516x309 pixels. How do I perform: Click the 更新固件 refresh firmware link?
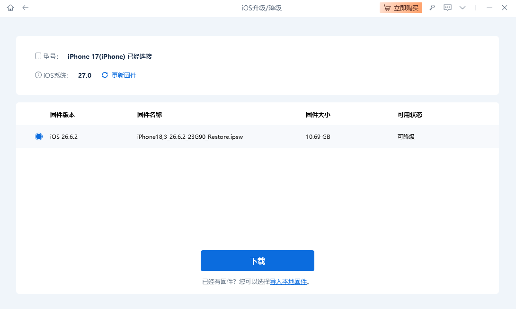click(124, 75)
